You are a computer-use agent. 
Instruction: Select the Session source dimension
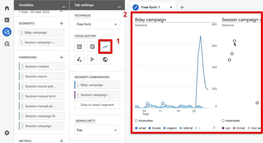point(42,77)
